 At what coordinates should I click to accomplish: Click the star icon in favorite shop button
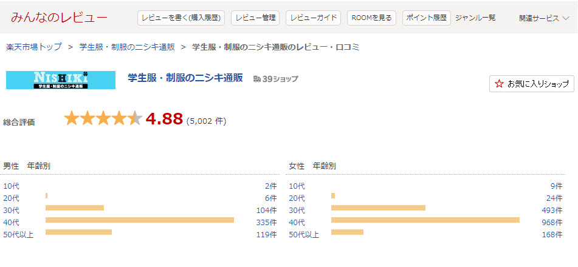point(500,84)
